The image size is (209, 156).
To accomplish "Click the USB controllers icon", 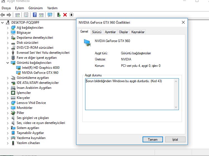I will (x=13, y=53).
